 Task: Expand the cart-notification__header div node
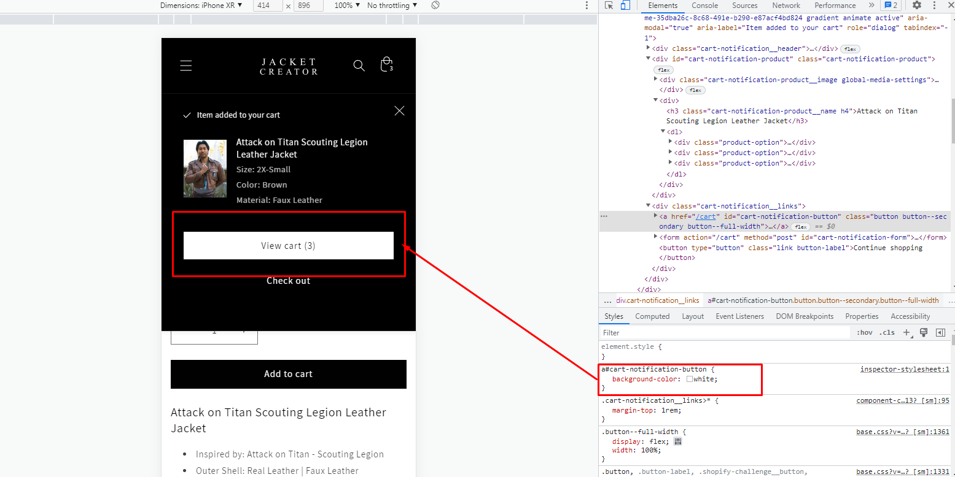coord(648,48)
